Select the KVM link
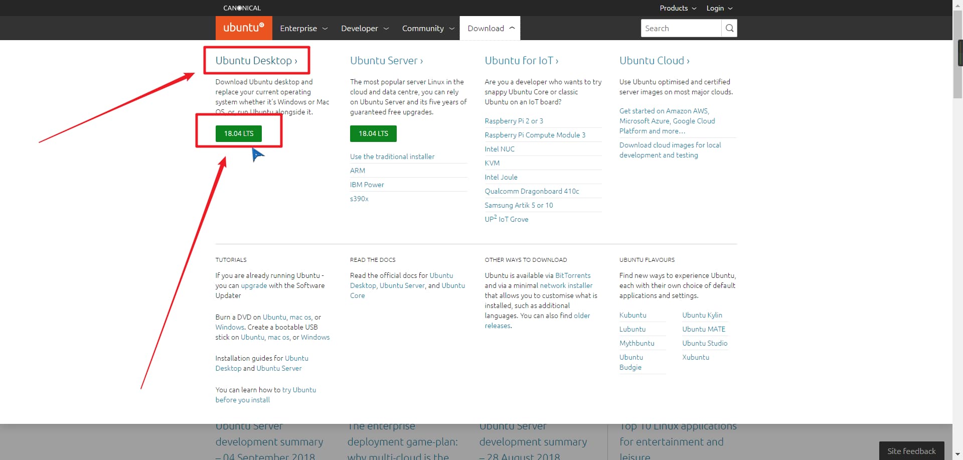 click(x=492, y=163)
